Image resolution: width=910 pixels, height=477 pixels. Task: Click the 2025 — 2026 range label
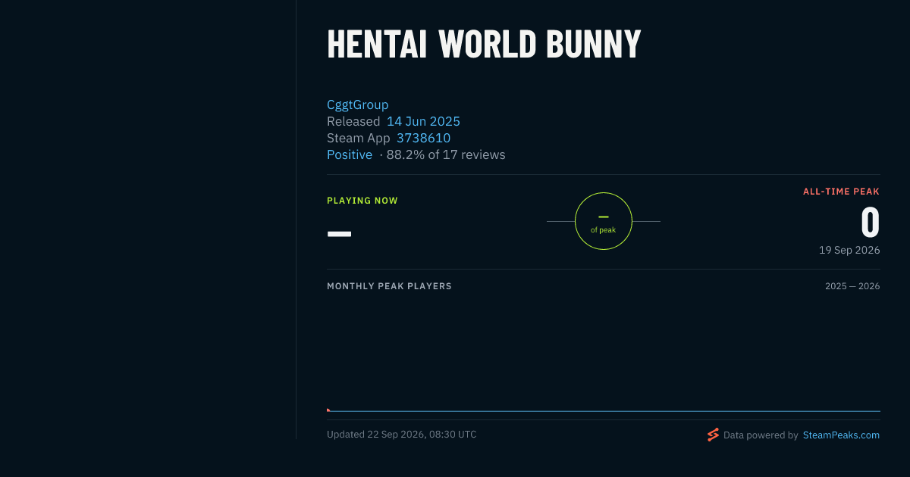852,286
